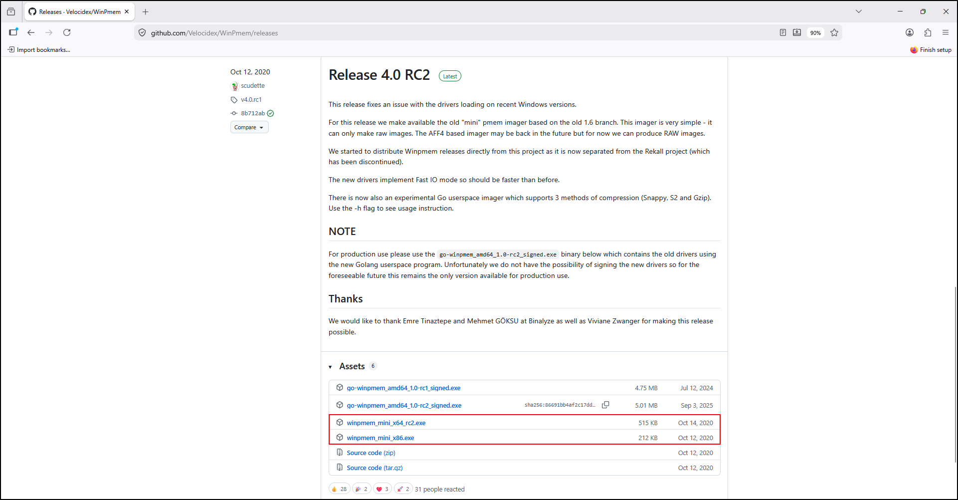Click the party popper reaction with 2
958x500 pixels.
pyautogui.click(x=362, y=489)
